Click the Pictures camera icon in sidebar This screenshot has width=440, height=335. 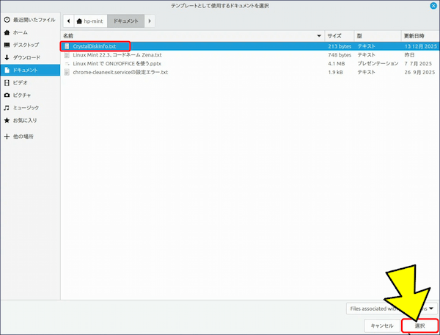[7, 95]
